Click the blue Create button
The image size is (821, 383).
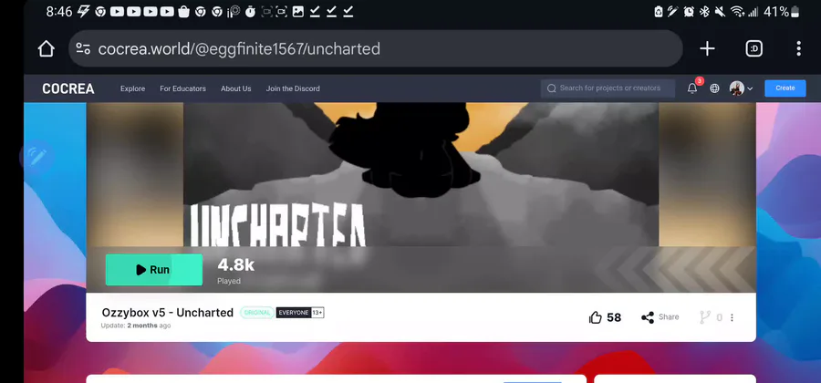(785, 88)
